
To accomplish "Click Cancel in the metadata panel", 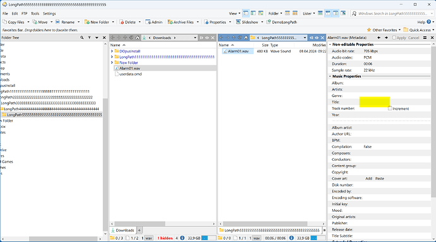I will (413, 38).
